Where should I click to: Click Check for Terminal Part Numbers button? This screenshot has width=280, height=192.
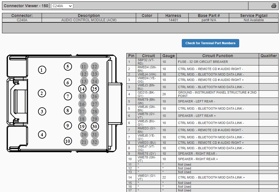coord(210,43)
